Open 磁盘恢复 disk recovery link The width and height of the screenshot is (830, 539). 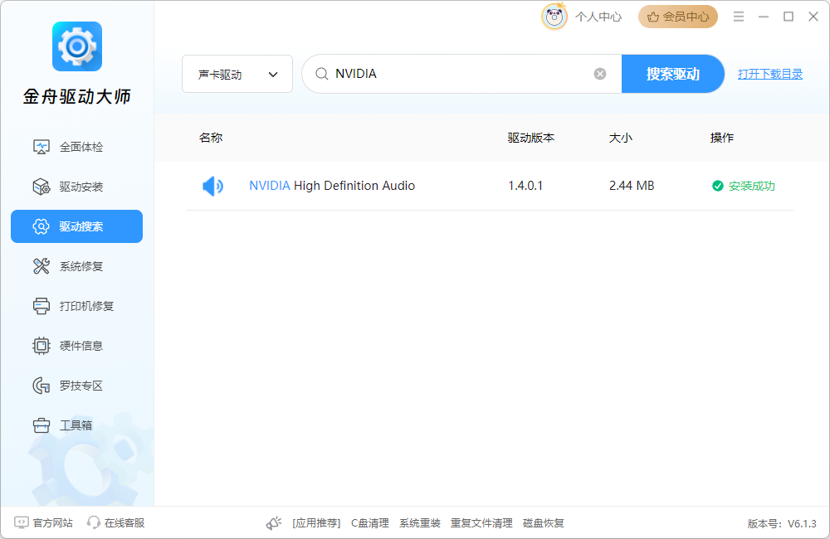[544, 523]
